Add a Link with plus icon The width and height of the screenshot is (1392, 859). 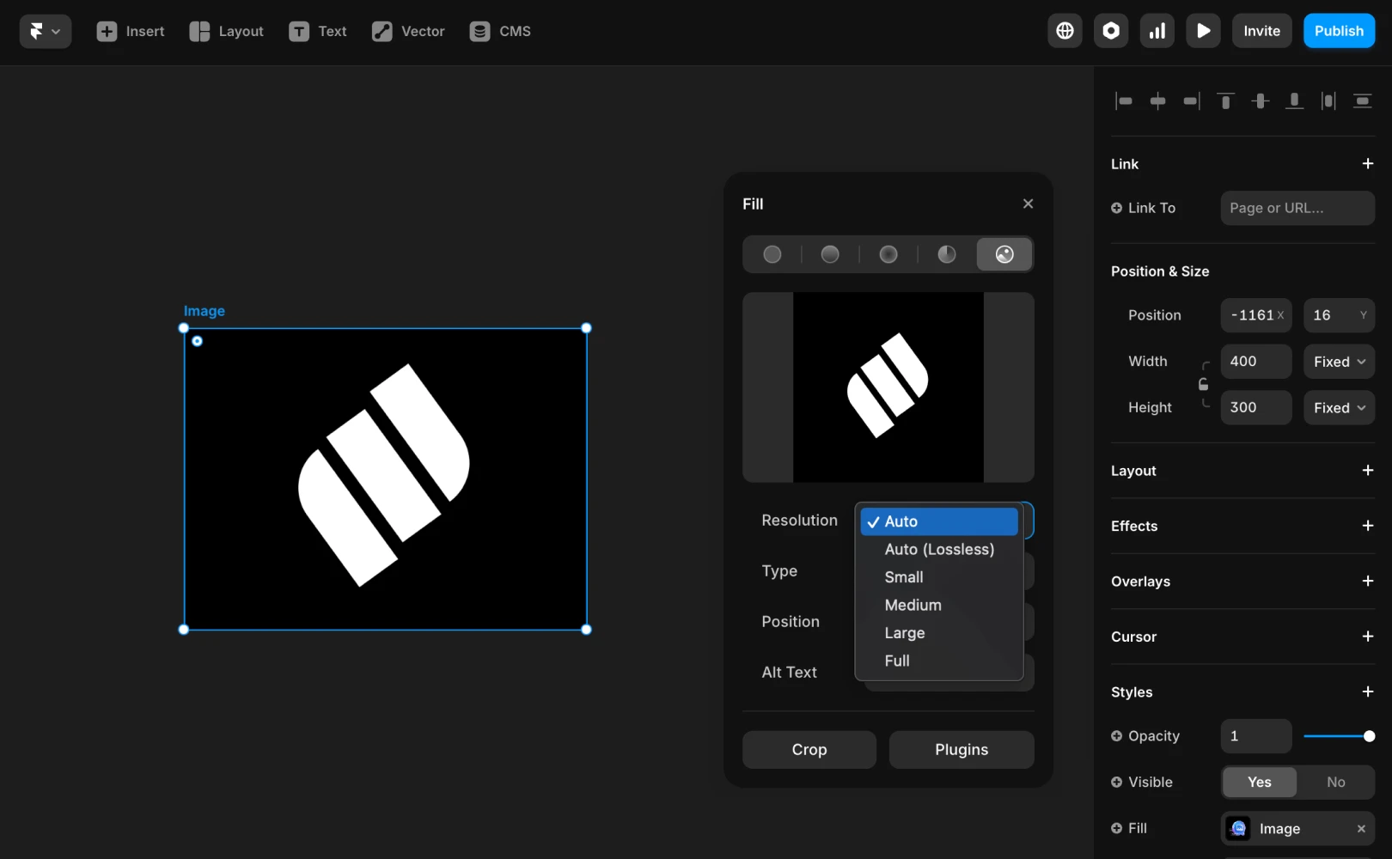tap(1368, 164)
